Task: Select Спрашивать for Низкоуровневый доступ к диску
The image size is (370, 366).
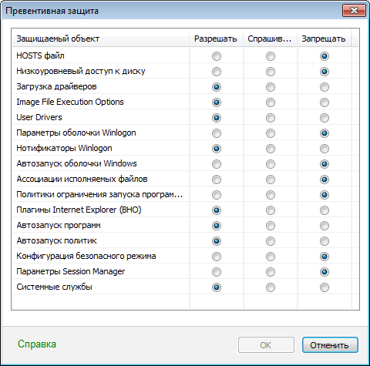Action: pyautogui.click(x=271, y=72)
